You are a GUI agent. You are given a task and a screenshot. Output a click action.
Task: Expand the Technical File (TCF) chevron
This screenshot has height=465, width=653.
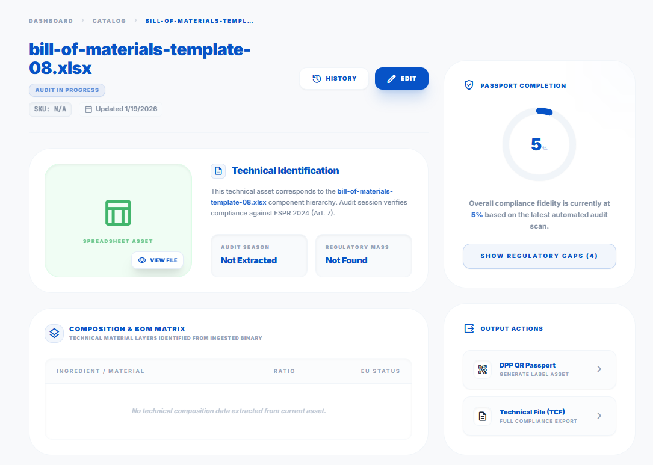[599, 416]
